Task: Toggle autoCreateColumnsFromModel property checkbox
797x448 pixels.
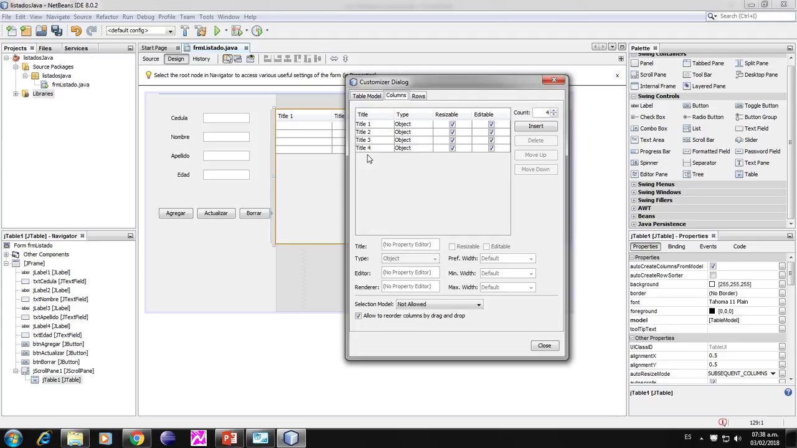Action: [713, 266]
